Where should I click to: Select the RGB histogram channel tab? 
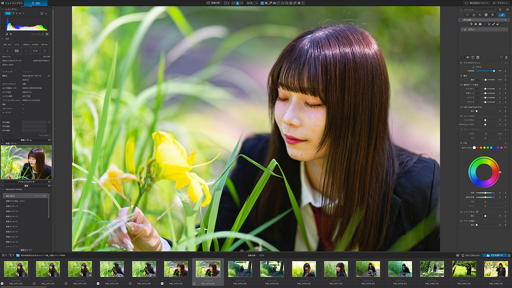(8, 13)
